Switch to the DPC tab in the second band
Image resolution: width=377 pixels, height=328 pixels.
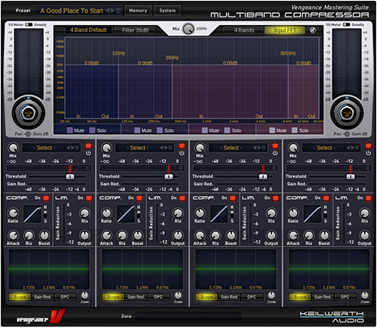tap(158, 297)
